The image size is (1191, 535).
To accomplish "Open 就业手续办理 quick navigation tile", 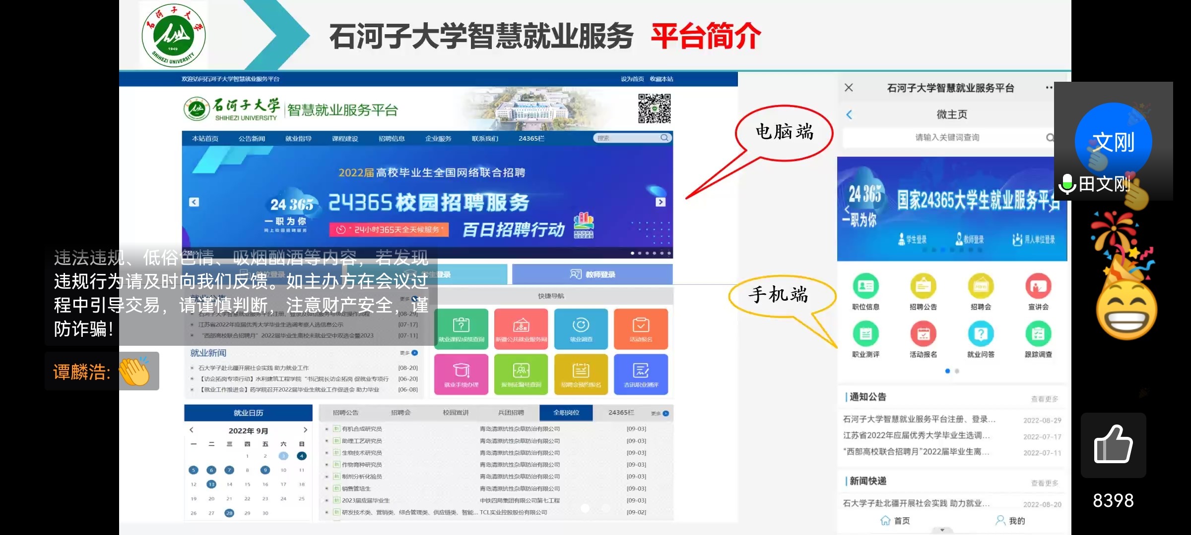I will pyautogui.click(x=461, y=374).
